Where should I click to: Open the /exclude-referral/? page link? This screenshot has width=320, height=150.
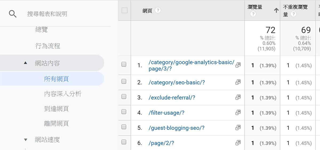[172, 98]
